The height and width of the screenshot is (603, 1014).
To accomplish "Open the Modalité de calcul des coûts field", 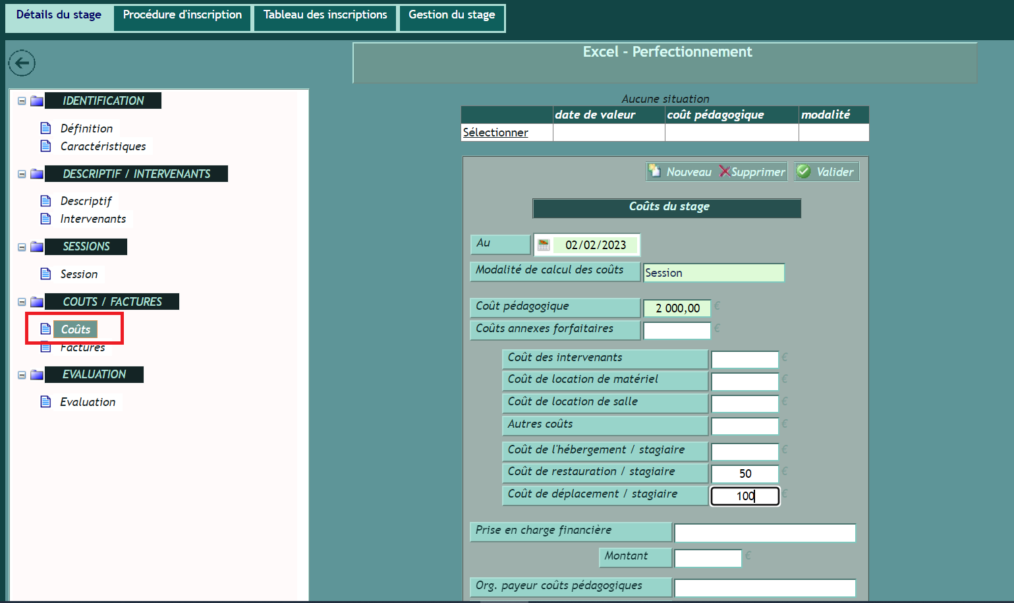I will coord(713,273).
